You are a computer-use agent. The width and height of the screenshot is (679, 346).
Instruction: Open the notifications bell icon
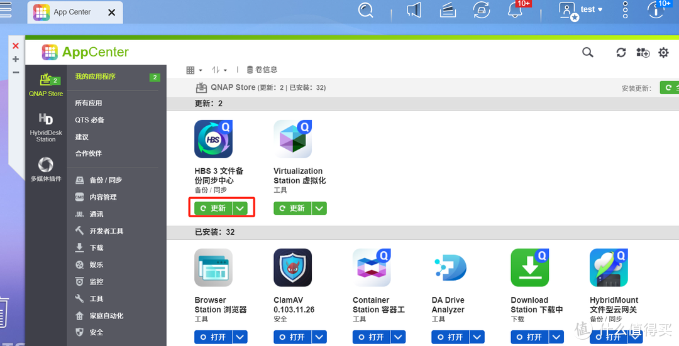click(x=516, y=9)
